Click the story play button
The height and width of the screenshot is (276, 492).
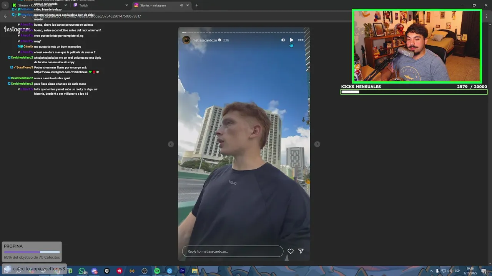pos(292,40)
